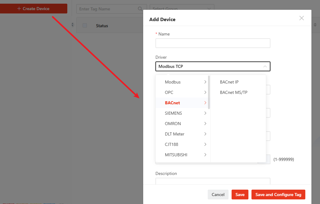320x204 pixels.
Task: Toggle the select-all checkbox in table header
Action: coord(85,26)
